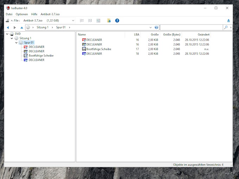Go back with the left arrow button

(8, 27)
